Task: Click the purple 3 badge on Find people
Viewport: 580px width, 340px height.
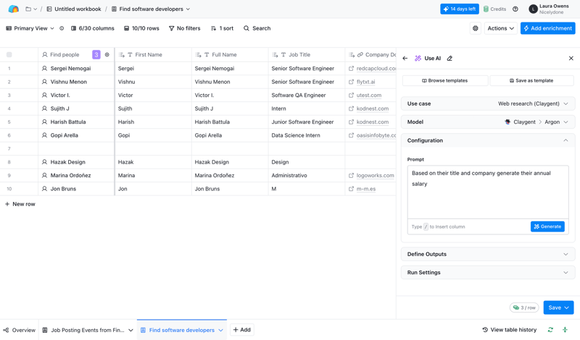Action: (96, 55)
